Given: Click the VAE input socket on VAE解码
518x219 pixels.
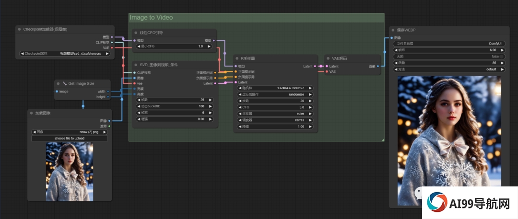Looking at the screenshot, I should (327, 71).
